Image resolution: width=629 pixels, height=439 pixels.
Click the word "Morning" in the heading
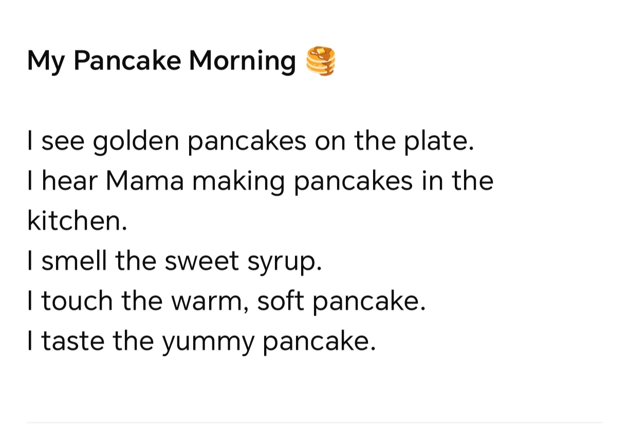click(242, 61)
